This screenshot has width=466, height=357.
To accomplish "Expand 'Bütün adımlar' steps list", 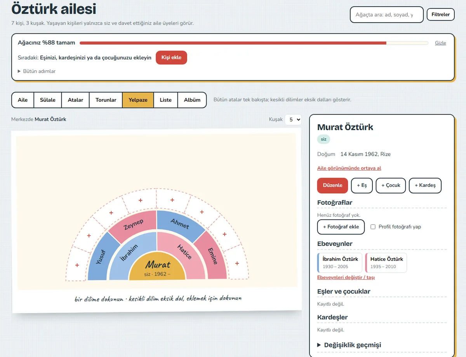I will (x=37, y=71).
